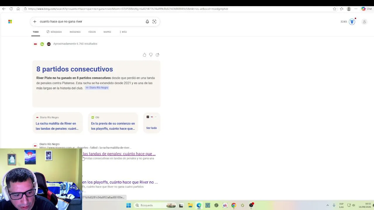Open Task View on the taskbar
The height and width of the screenshot is (210, 374).
tap(181, 205)
